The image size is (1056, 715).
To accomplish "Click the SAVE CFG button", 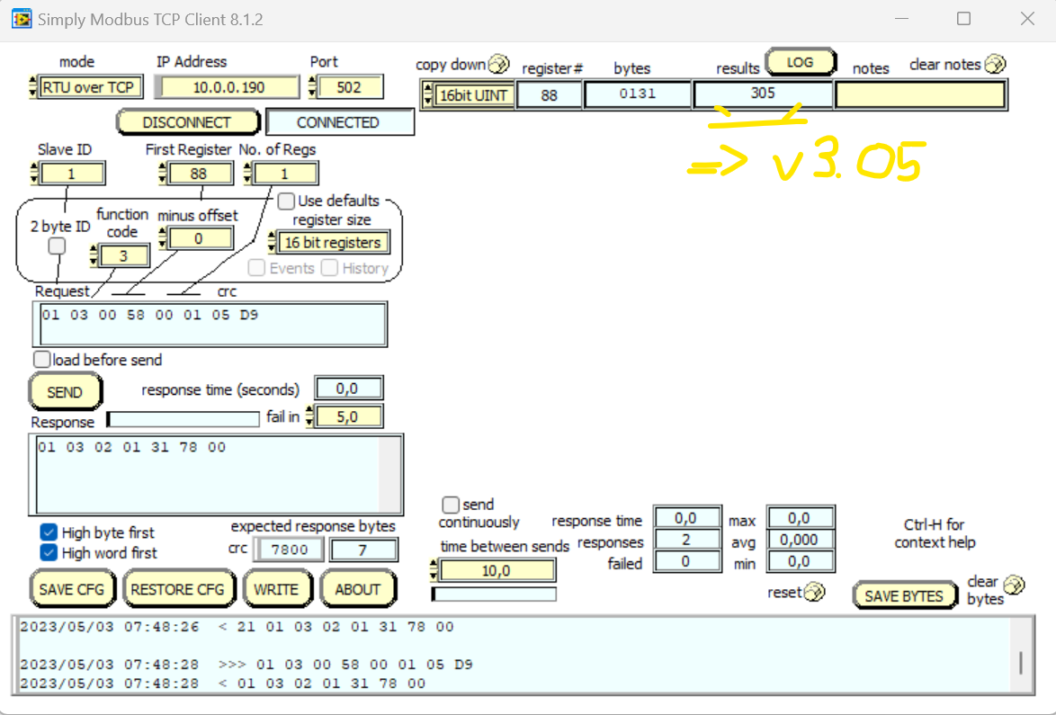I will click(71, 590).
